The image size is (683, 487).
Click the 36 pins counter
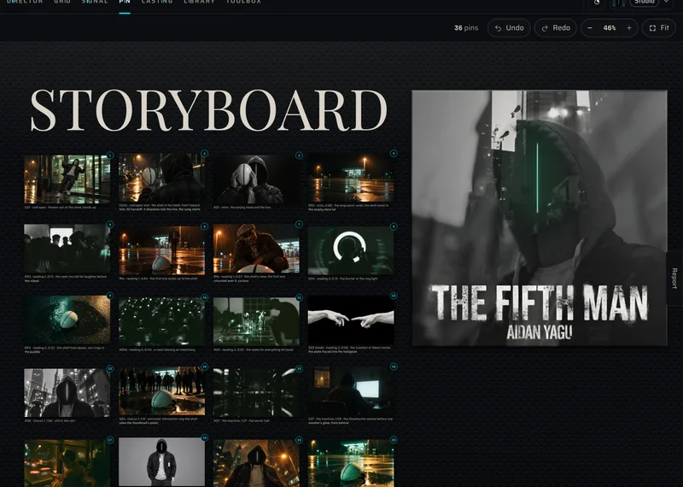tap(466, 28)
